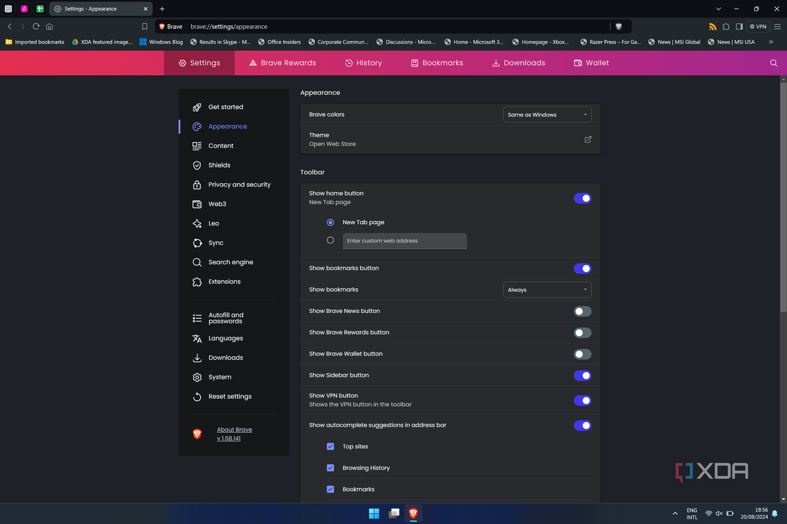Screen dimensions: 787x524
Task: Select the custom web address radio button
Action: pos(330,240)
